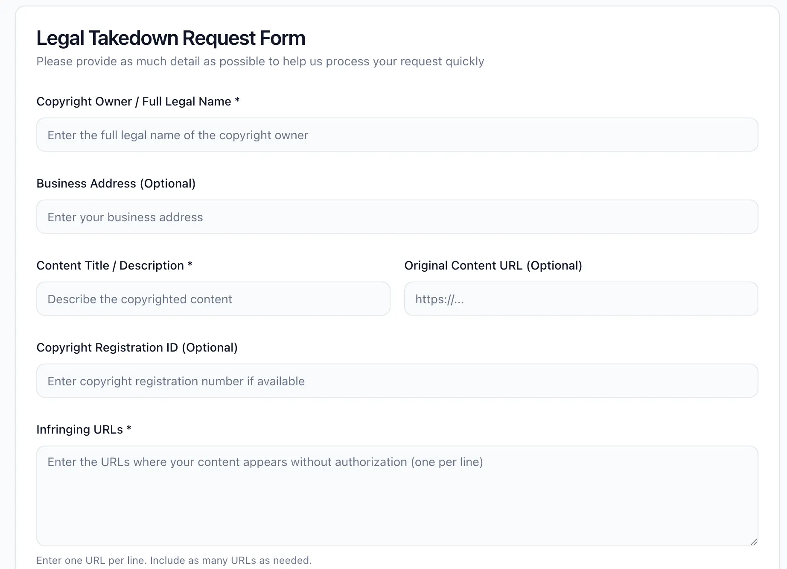
Task: Click the 'Legal Takedown Request Form' heading
Action: 171,38
